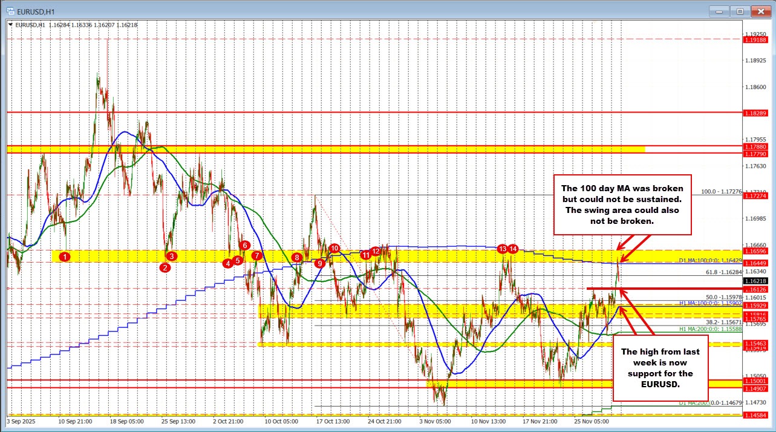This screenshot has width=776, height=432.
Task: Select marker 14 beside the flattening 100 day MA
Action: coord(512,249)
